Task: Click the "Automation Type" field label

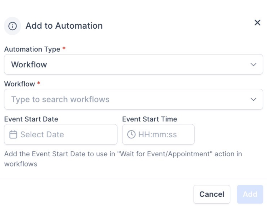Action: [x=32, y=49]
